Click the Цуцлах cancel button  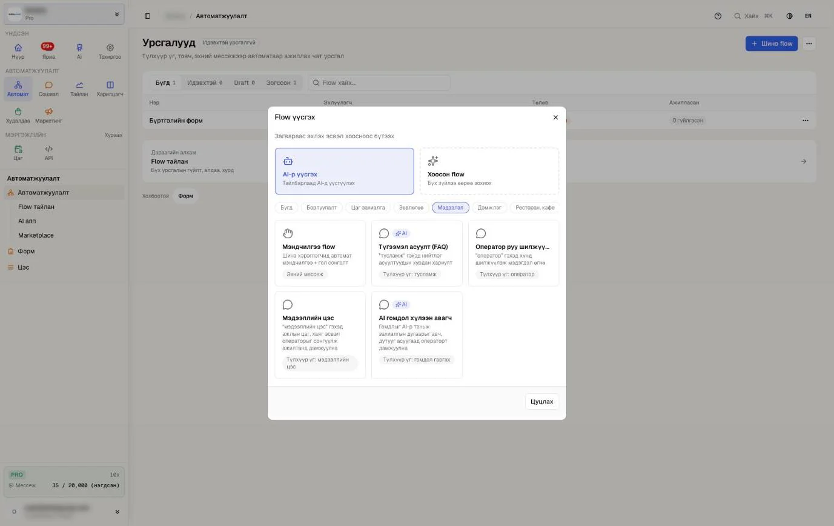[541, 402]
